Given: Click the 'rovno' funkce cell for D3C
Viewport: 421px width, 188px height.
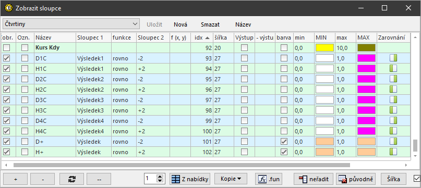Looking at the screenshot, I should tap(124, 100).
